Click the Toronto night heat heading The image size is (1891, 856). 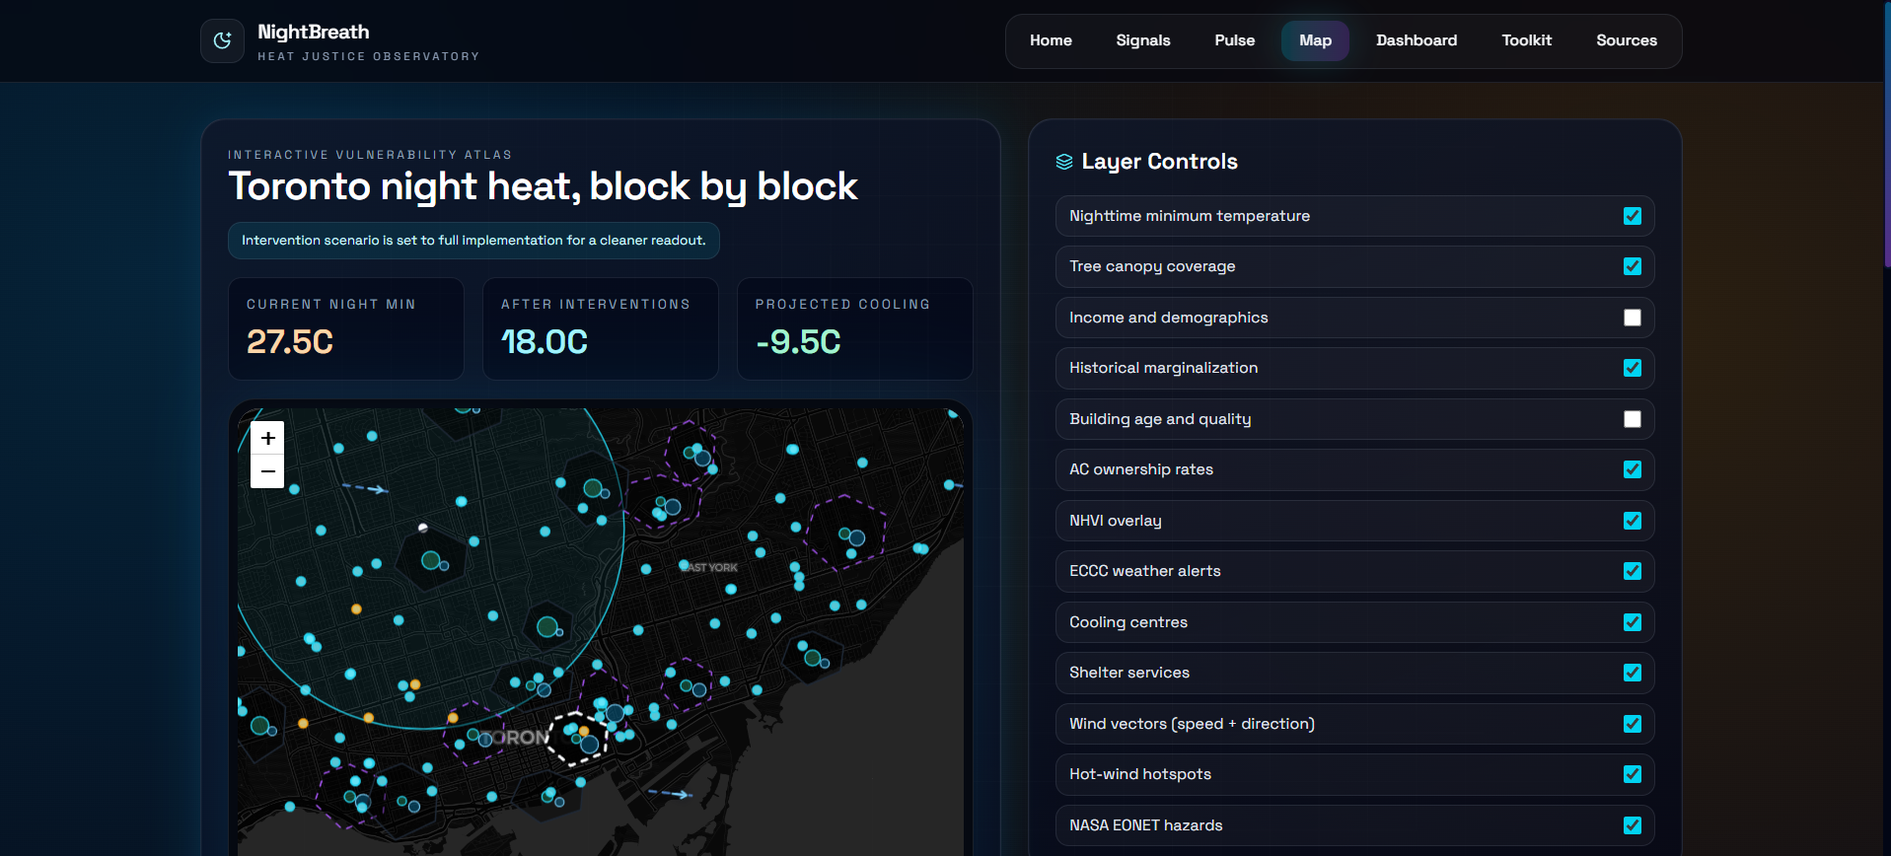click(x=543, y=186)
